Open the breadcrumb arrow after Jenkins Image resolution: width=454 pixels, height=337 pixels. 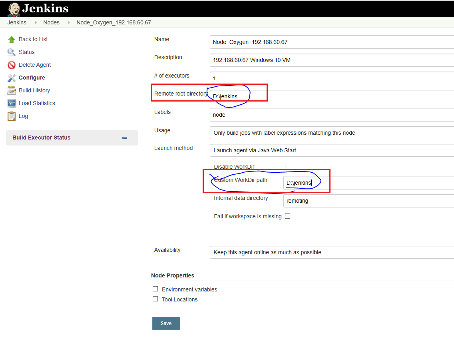click(36, 22)
